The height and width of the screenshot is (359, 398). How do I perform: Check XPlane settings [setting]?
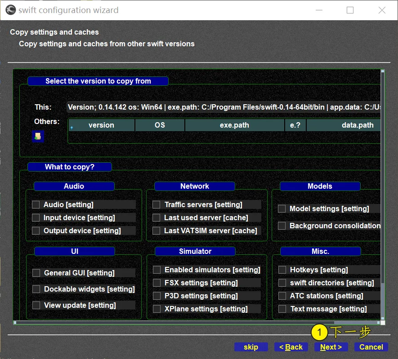tap(157, 309)
